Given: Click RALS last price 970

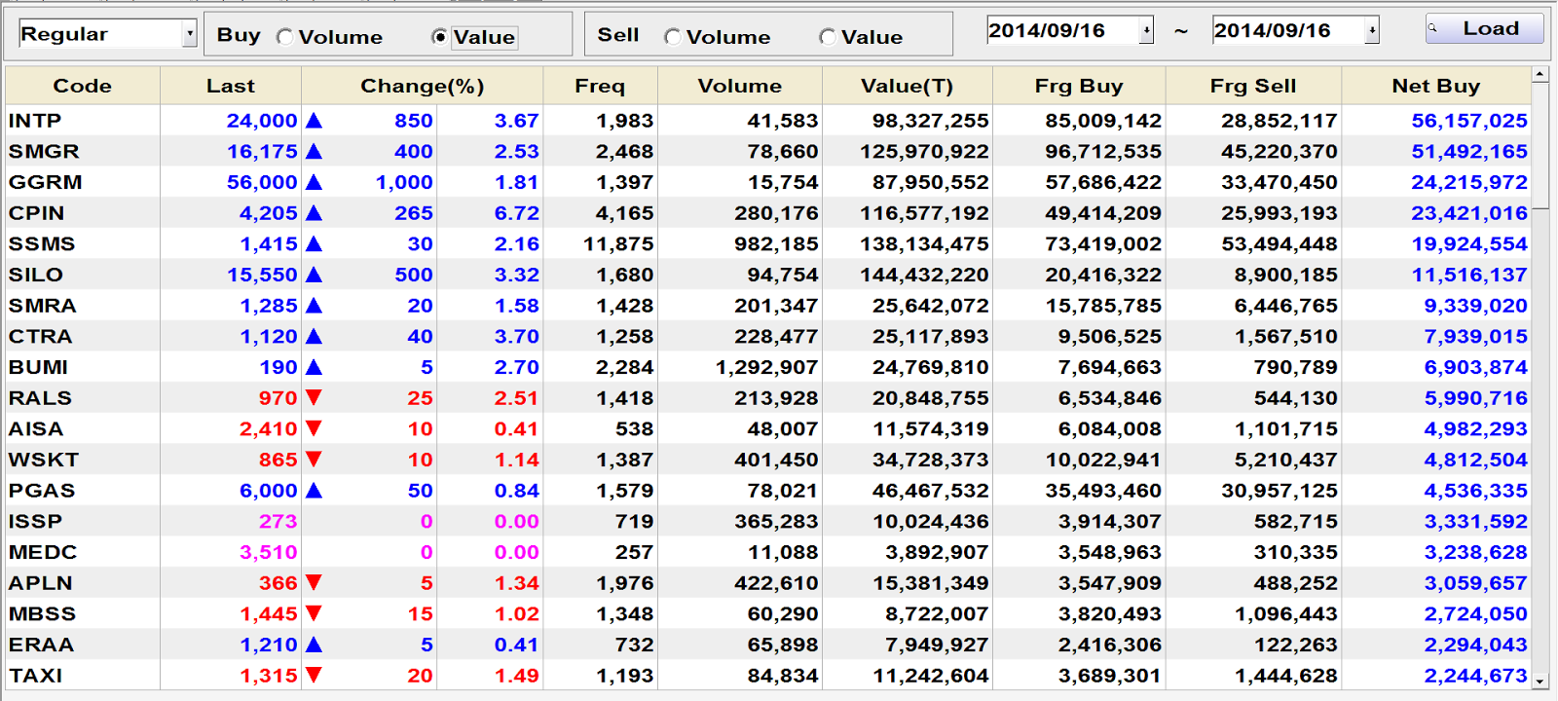Looking at the screenshot, I should pyautogui.click(x=278, y=398).
